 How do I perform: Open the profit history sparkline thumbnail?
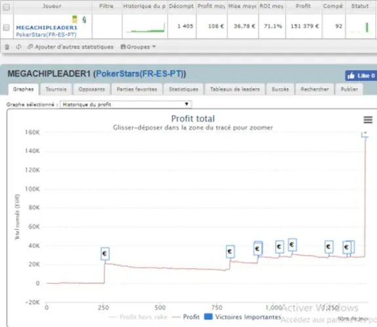145,27
